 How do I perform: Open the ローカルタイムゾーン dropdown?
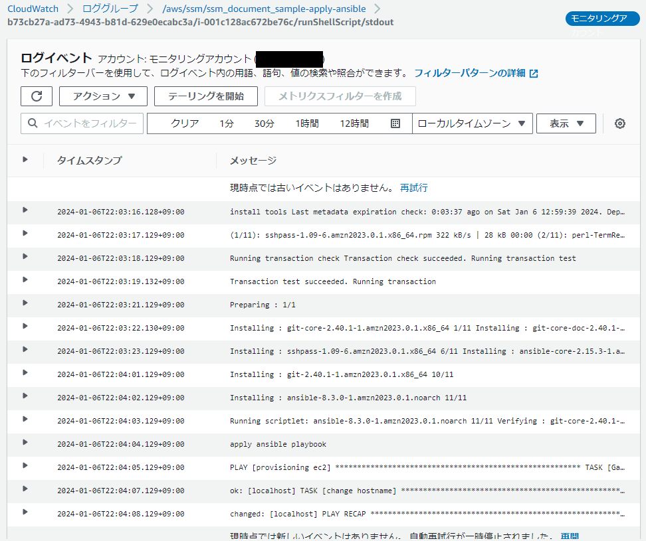pyautogui.click(x=472, y=123)
